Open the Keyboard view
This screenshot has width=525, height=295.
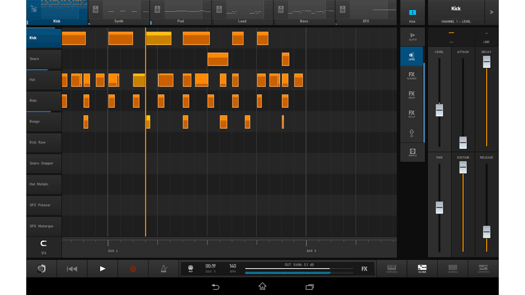click(x=392, y=269)
